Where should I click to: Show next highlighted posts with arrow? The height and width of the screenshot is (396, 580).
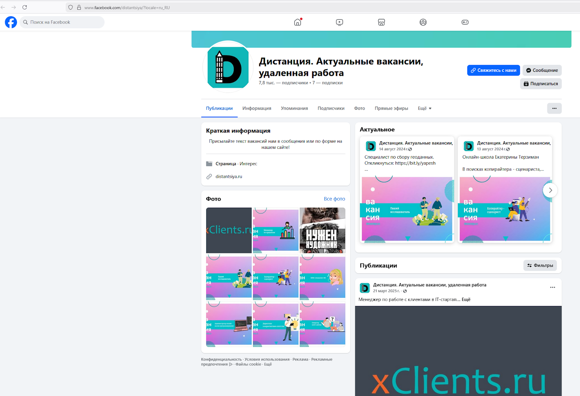[x=550, y=190]
